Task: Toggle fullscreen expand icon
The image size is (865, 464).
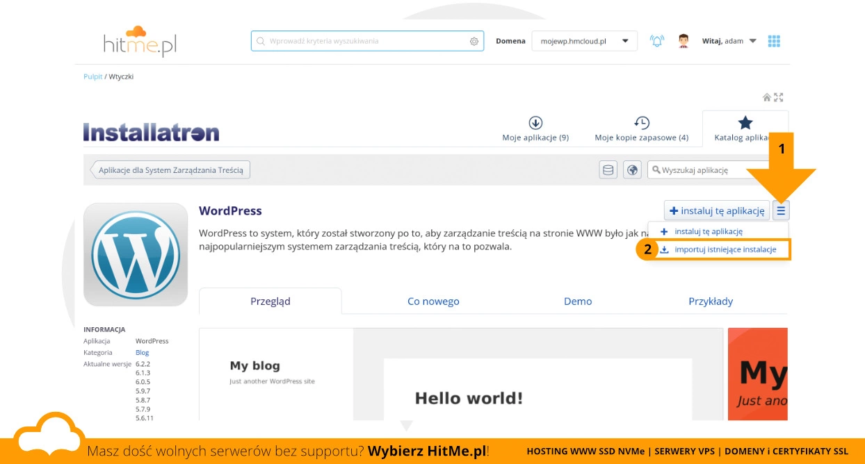Action: point(779,97)
